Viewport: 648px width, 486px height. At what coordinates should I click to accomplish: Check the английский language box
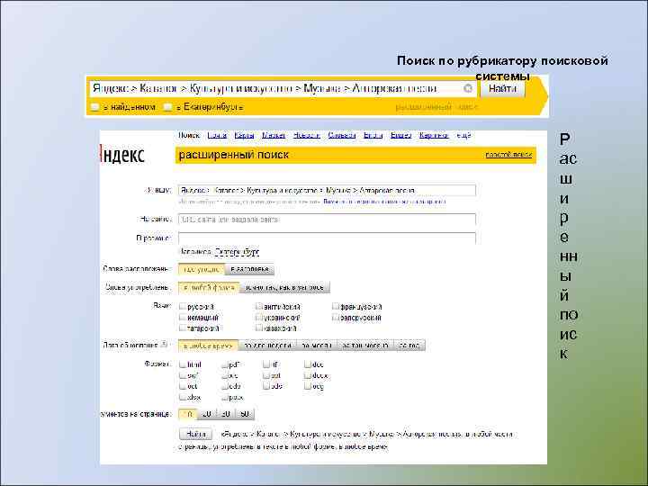point(258,306)
